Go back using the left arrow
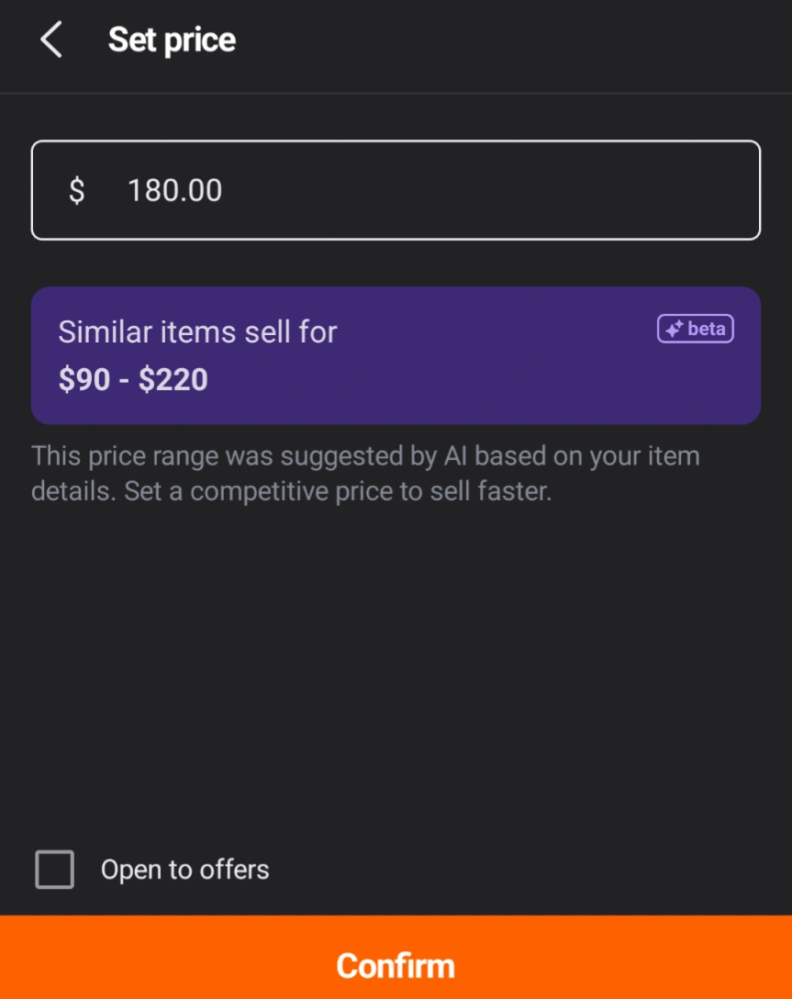 coord(50,39)
